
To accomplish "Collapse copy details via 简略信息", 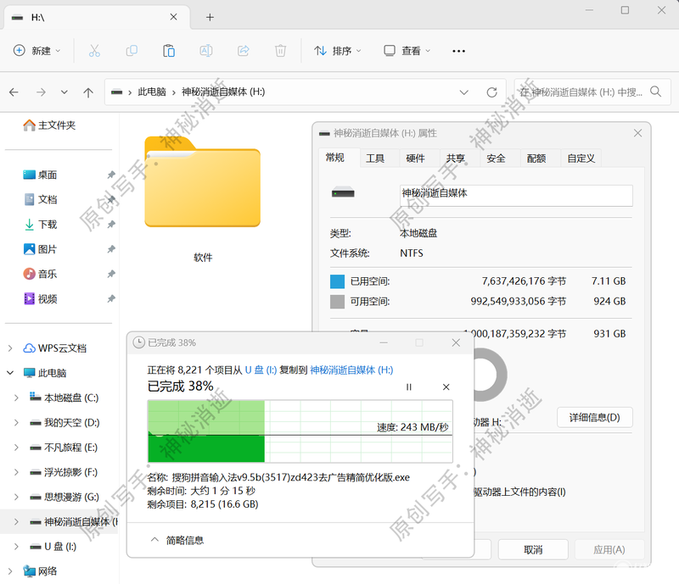I will click(x=177, y=540).
